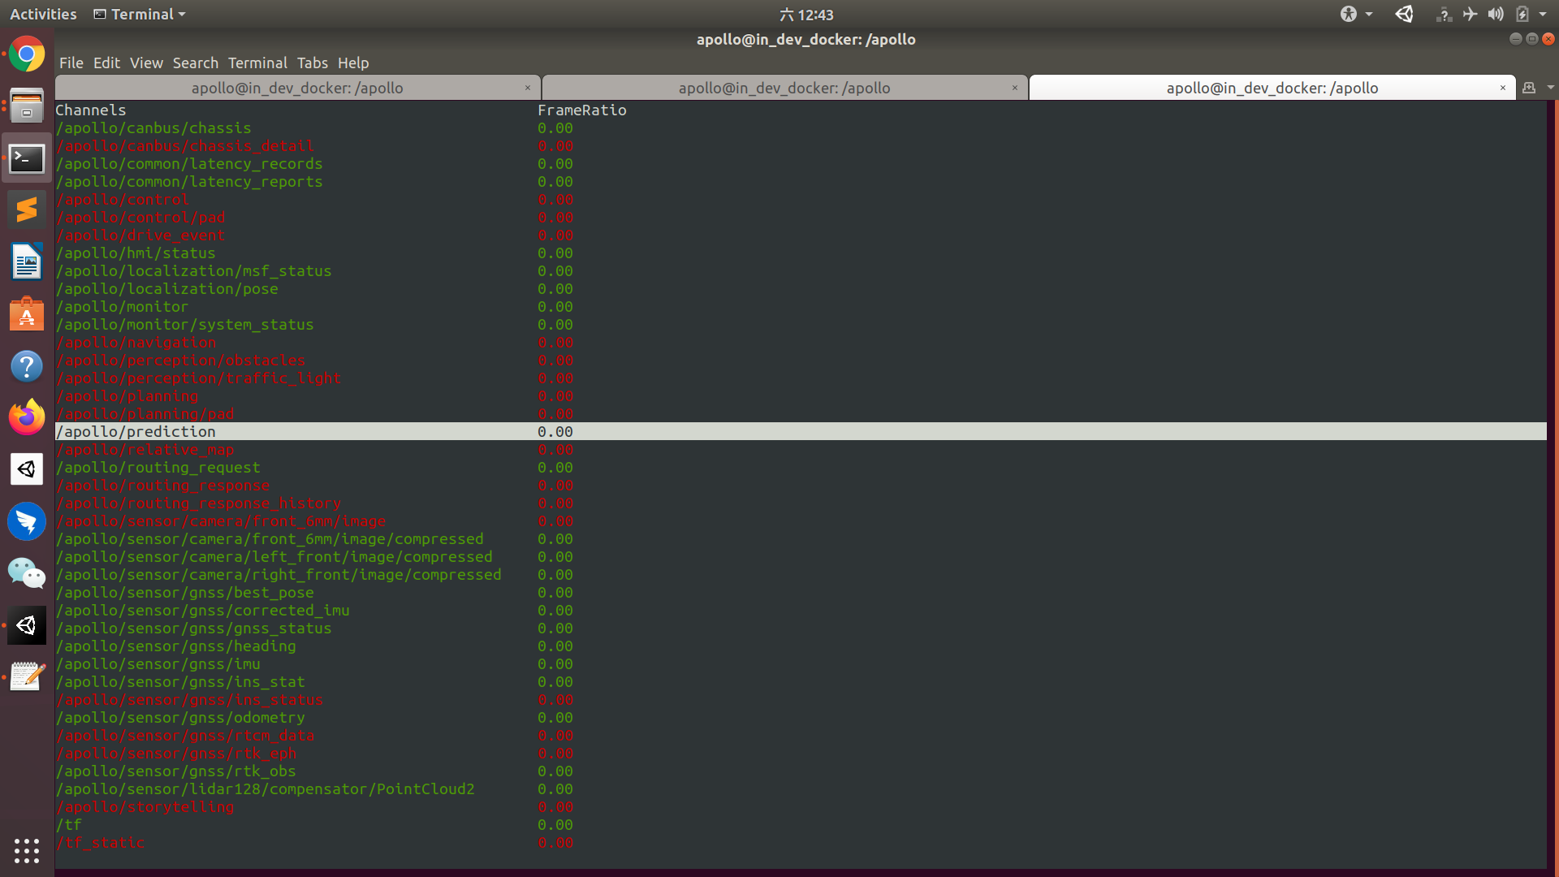1559x877 pixels.
Task: Select the /apollo/hmi/status channel
Action: click(x=136, y=253)
